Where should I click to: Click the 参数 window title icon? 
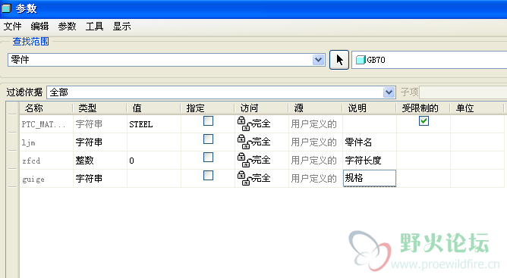[7, 8]
